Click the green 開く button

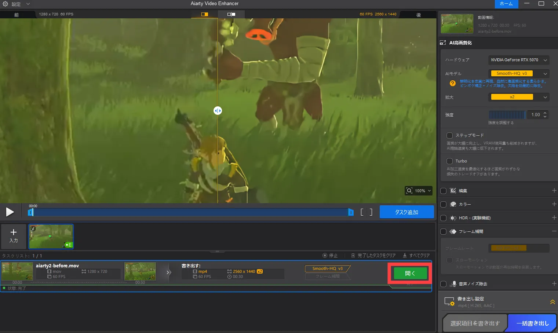coord(410,273)
